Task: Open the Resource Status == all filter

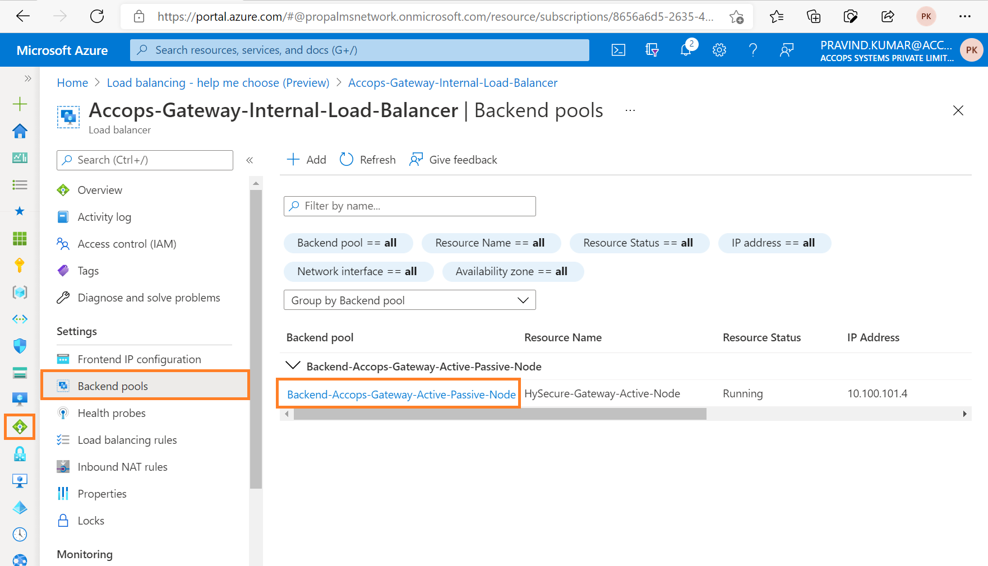Action: click(639, 243)
